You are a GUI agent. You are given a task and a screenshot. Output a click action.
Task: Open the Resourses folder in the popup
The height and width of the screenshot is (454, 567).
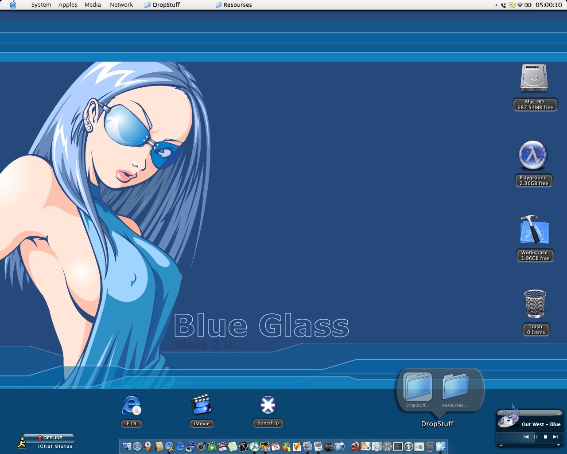point(455,387)
